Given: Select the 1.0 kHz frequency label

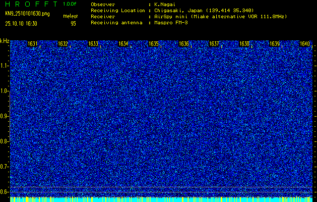Looking at the screenshot, I should (x=5, y=91).
